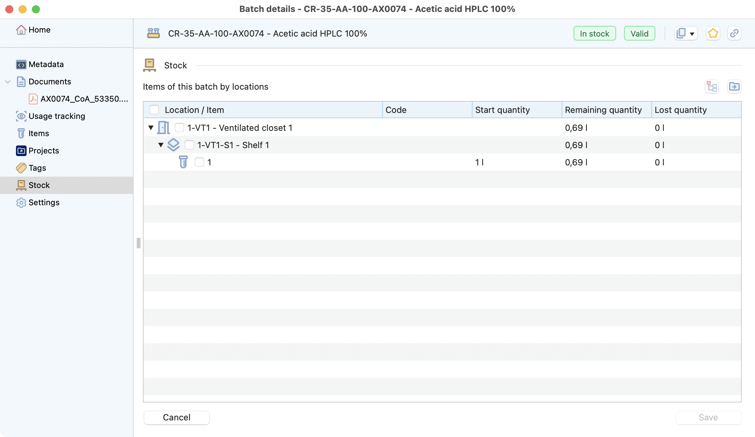This screenshot has height=437, width=755.
Task: Open the Metadata section
Action: 46,64
